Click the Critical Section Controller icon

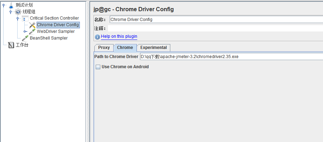click(25, 18)
